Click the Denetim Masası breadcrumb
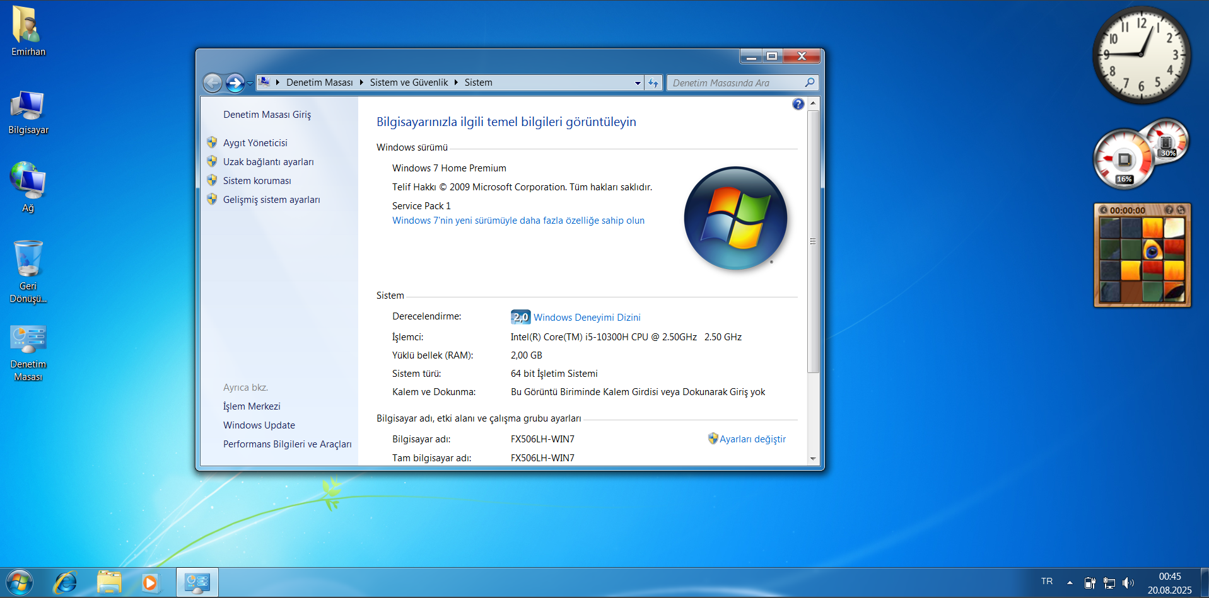 [319, 83]
